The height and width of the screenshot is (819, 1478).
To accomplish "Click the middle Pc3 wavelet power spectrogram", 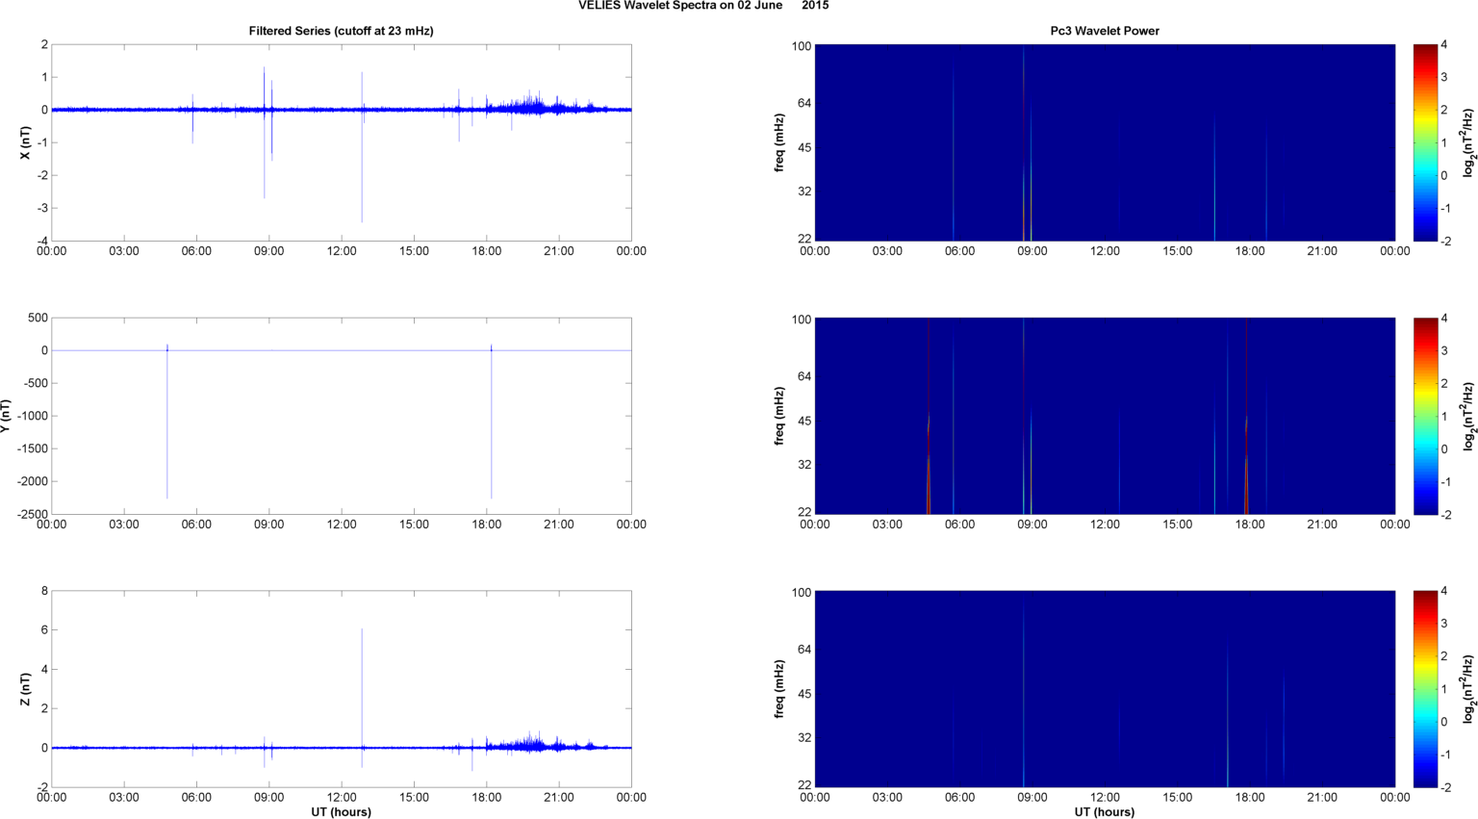I will point(1105,416).
